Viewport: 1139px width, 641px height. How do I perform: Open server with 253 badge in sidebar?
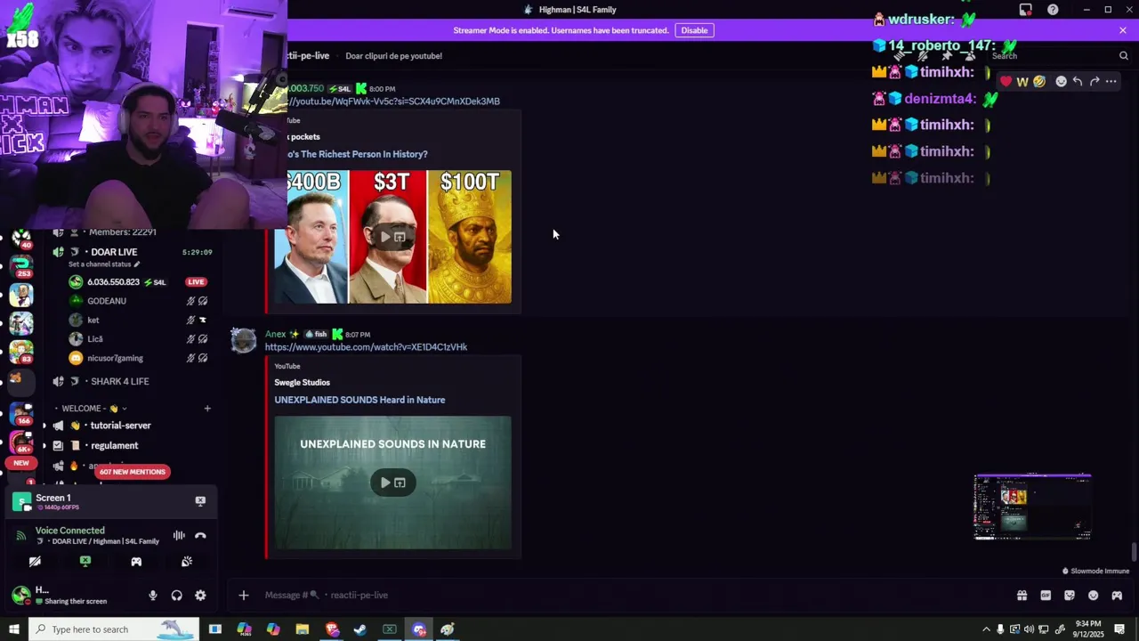click(21, 264)
